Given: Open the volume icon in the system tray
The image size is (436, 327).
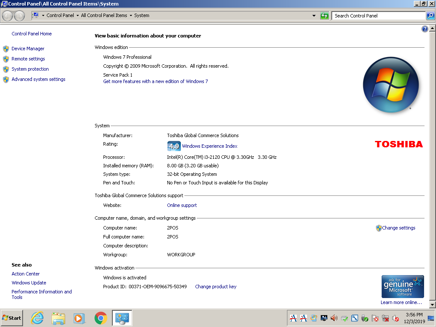Looking at the screenshot, I should (334, 318).
